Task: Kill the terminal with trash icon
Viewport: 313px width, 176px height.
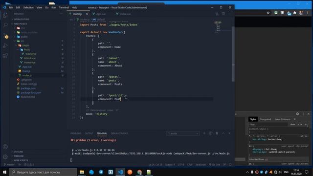Action: [217, 133]
